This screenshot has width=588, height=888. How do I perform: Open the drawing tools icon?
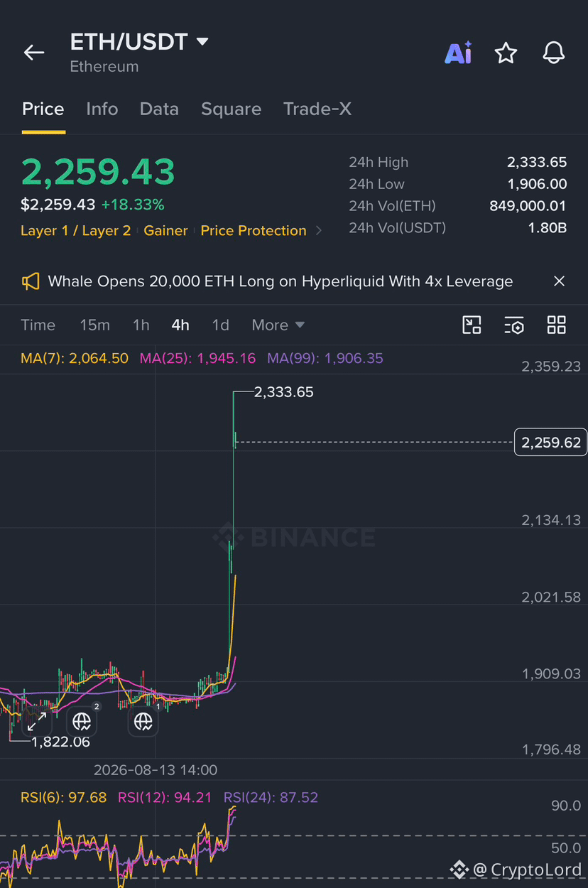click(x=472, y=325)
